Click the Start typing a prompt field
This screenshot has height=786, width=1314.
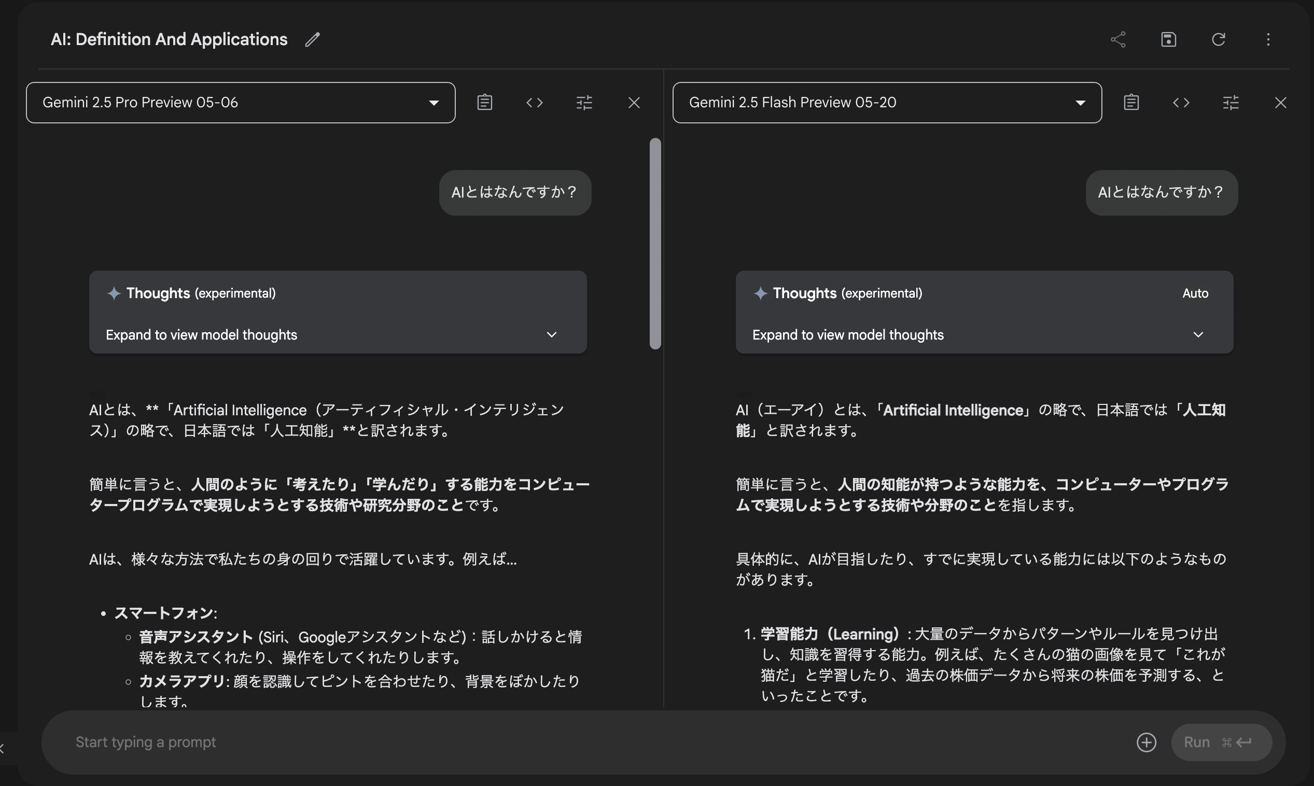(582, 742)
